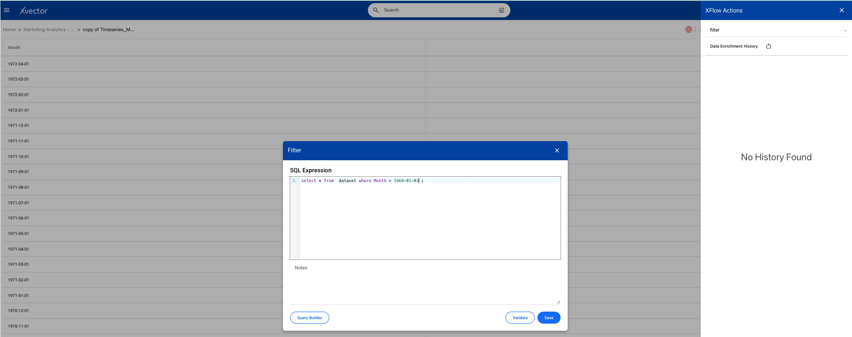Grab the Notes field resize handle

[x=558, y=302]
